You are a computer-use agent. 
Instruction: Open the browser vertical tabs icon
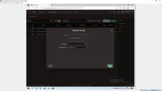[x=28, y=5]
